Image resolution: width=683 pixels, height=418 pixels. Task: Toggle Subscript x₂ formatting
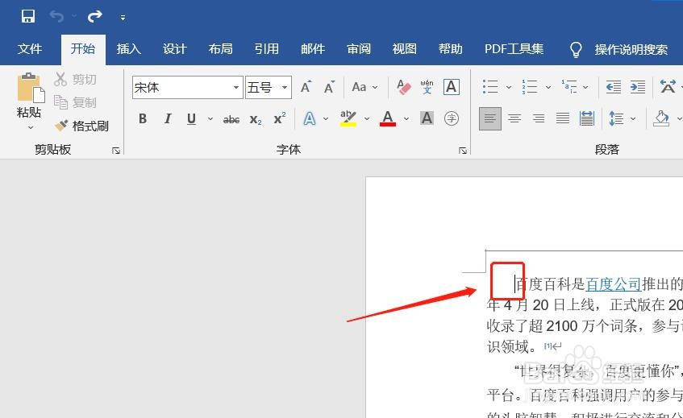(256, 119)
